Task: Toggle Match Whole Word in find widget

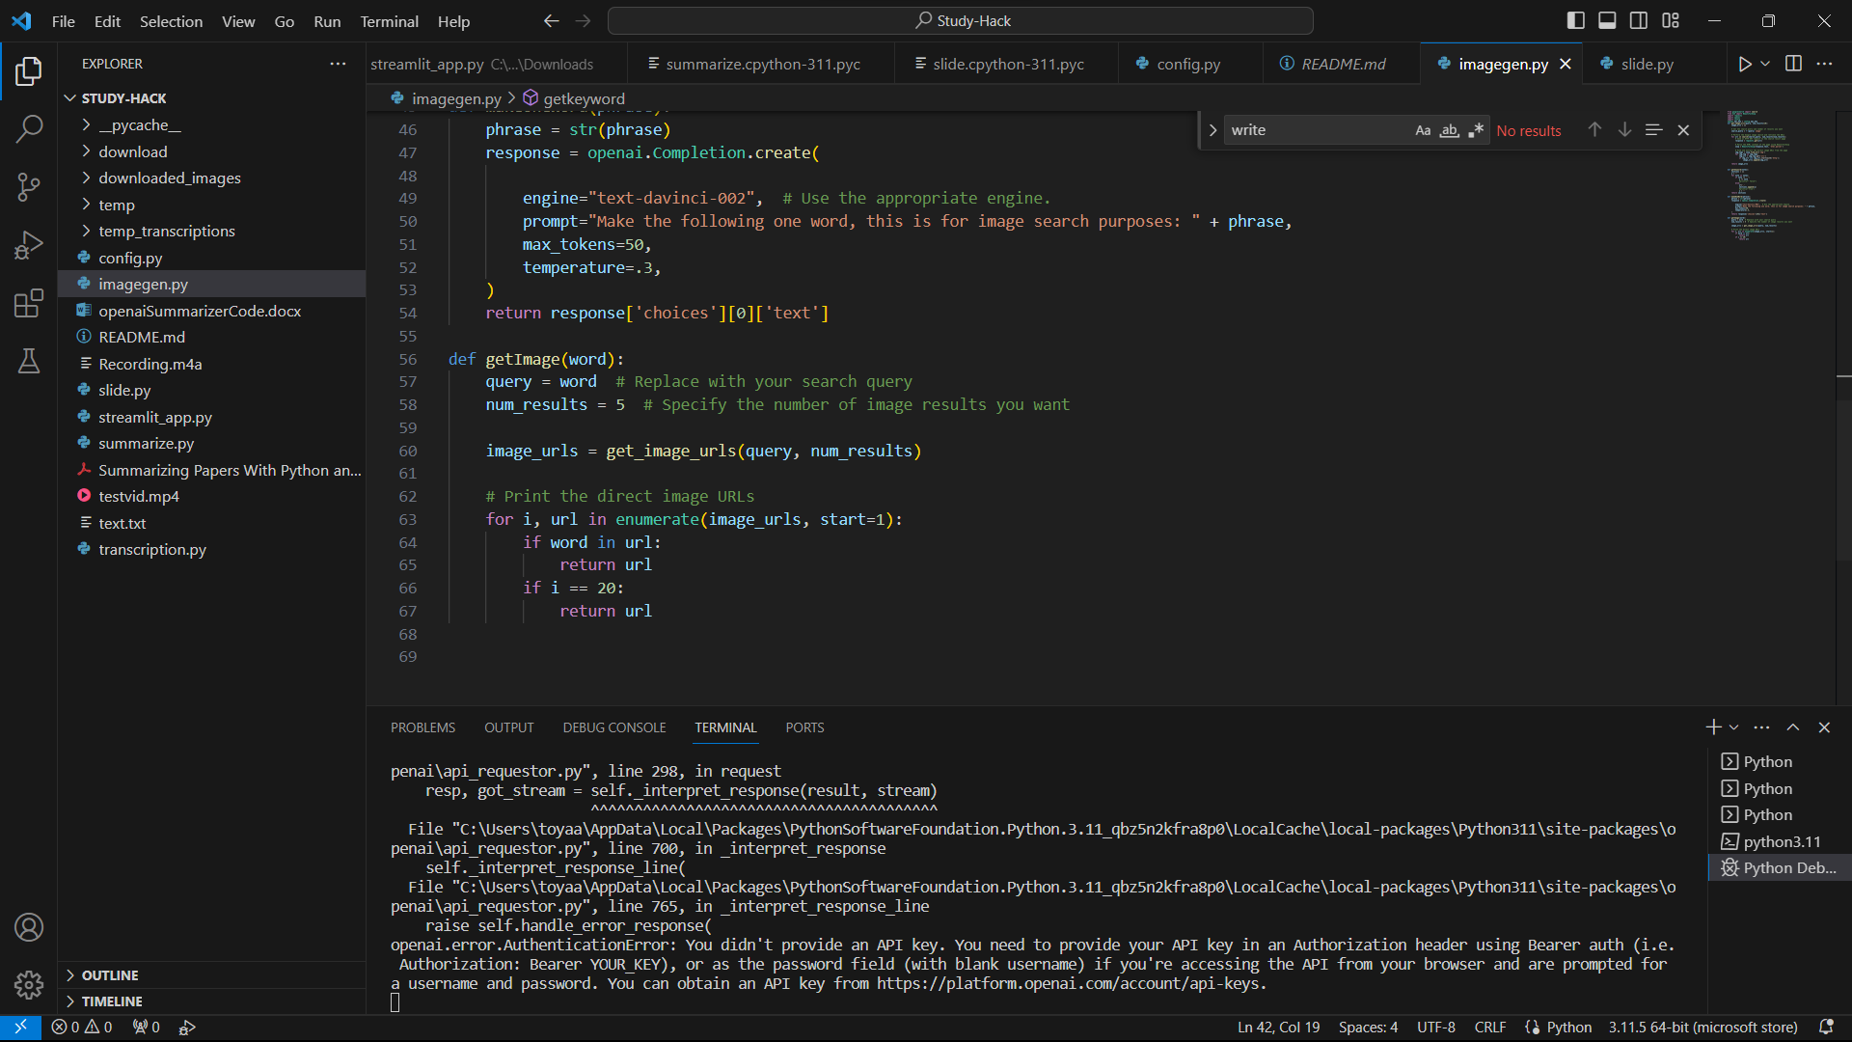Action: [1449, 130]
